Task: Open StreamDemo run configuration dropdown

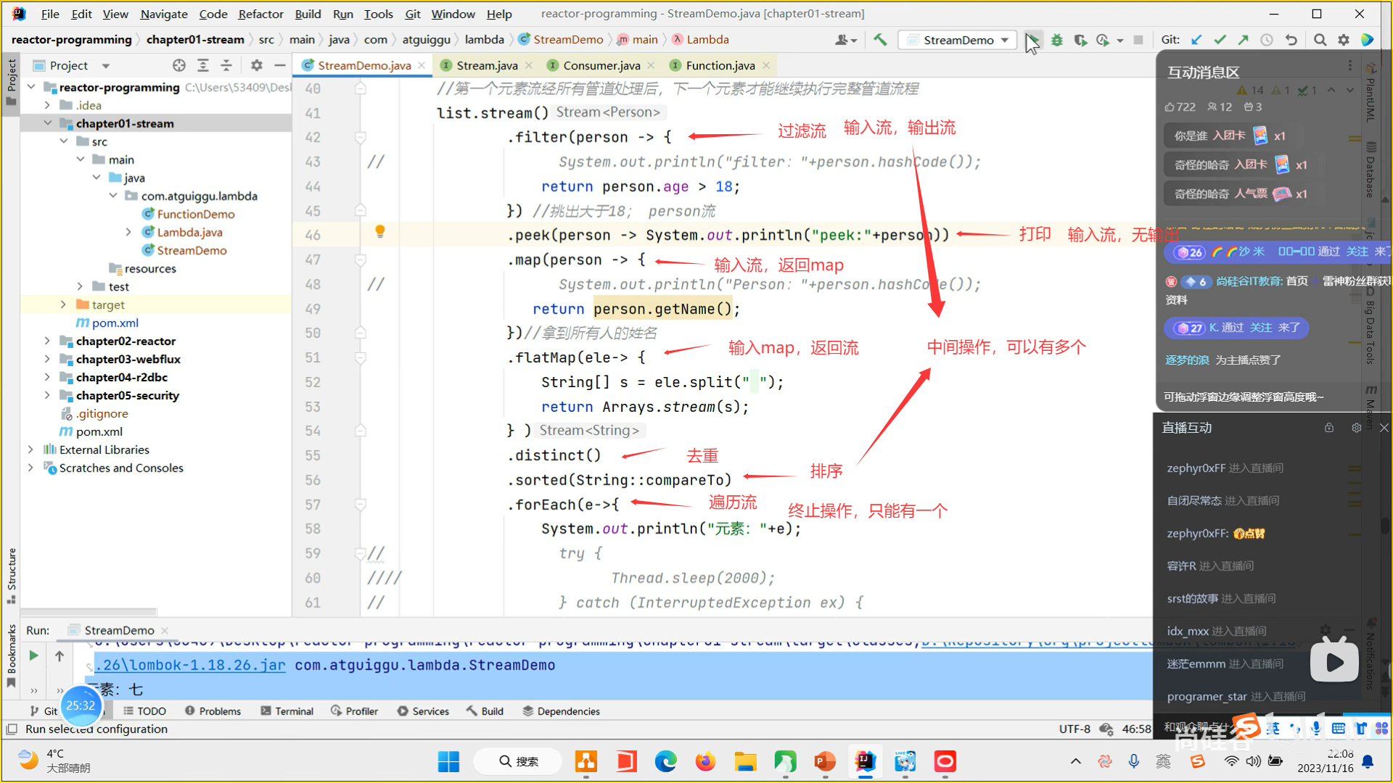Action: pyautogui.click(x=958, y=40)
